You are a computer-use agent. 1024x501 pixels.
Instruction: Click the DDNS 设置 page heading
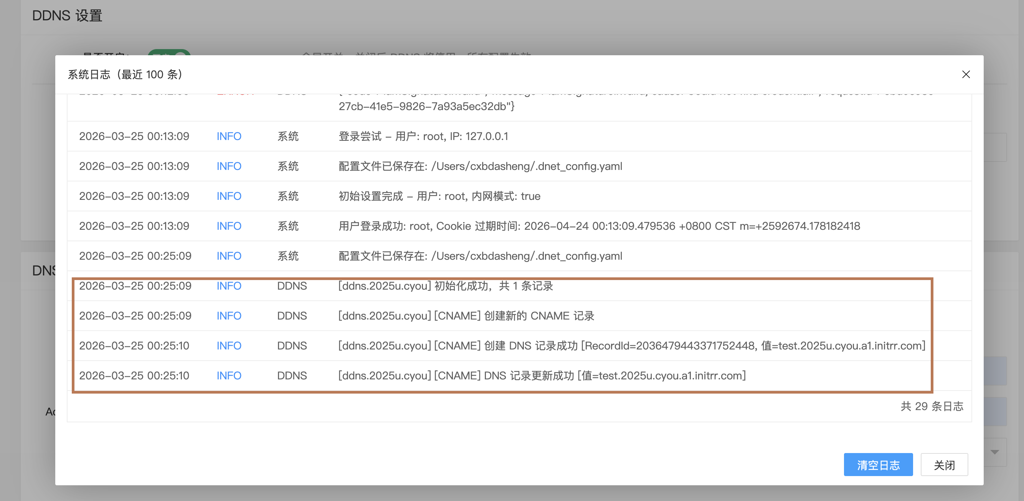67,16
